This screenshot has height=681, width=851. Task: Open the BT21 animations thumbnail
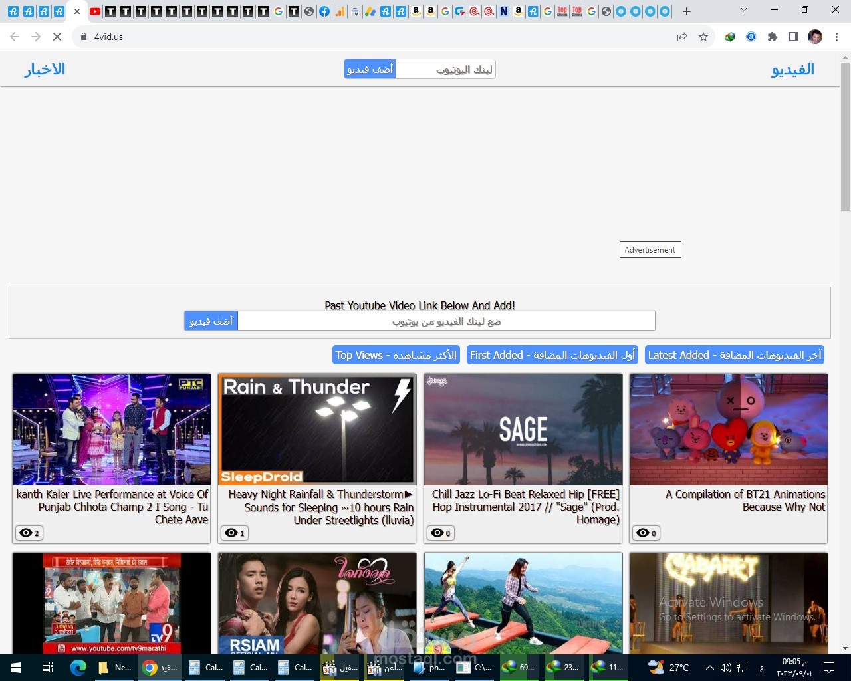click(x=729, y=430)
